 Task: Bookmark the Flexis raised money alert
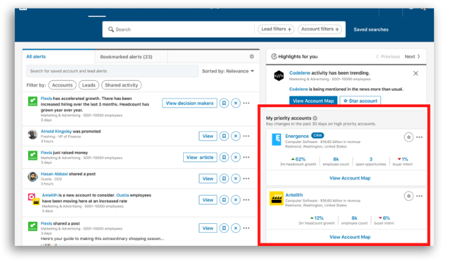point(224,157)
